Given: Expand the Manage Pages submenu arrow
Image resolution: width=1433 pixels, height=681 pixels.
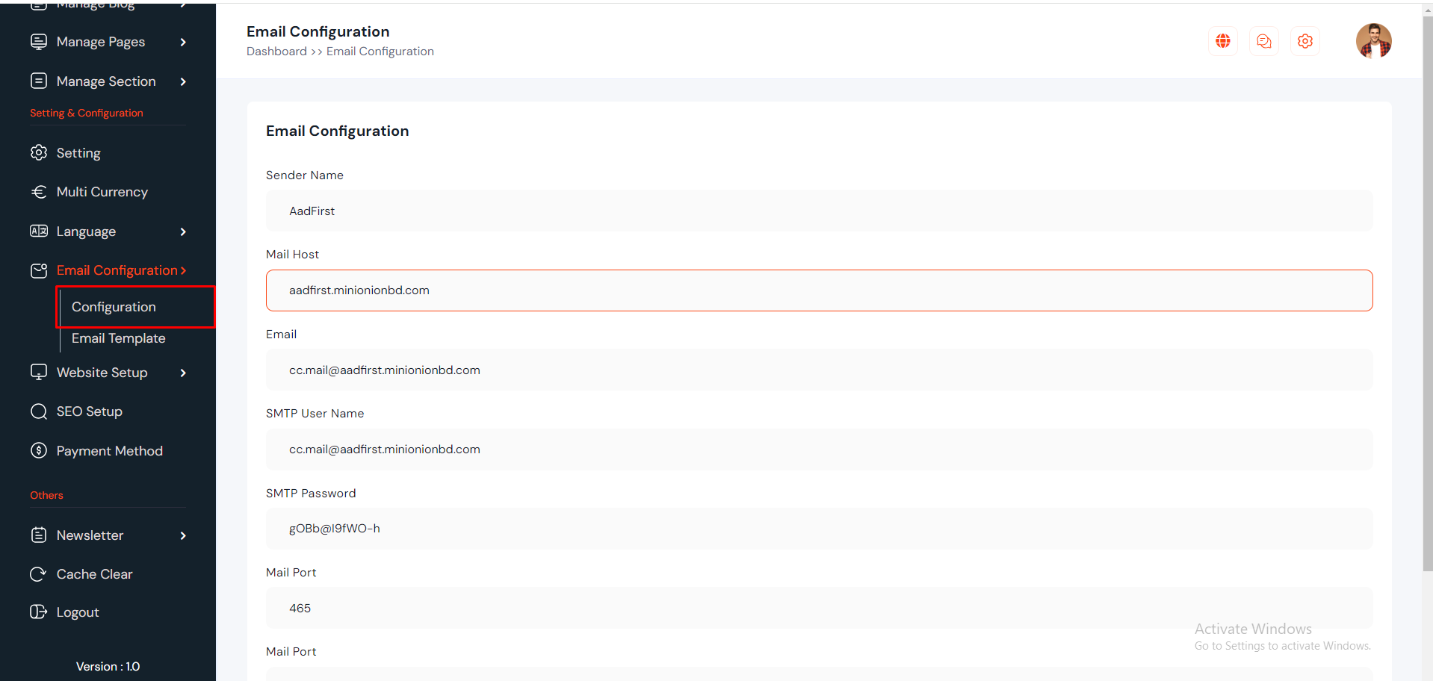Looking at the screenshot, I should click(183, 43).
